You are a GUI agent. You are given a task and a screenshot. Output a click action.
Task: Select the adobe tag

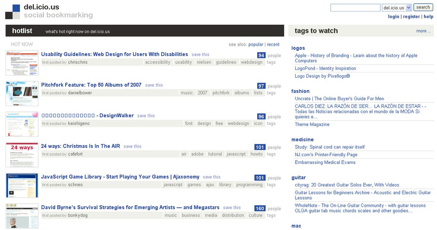[197, 154]
